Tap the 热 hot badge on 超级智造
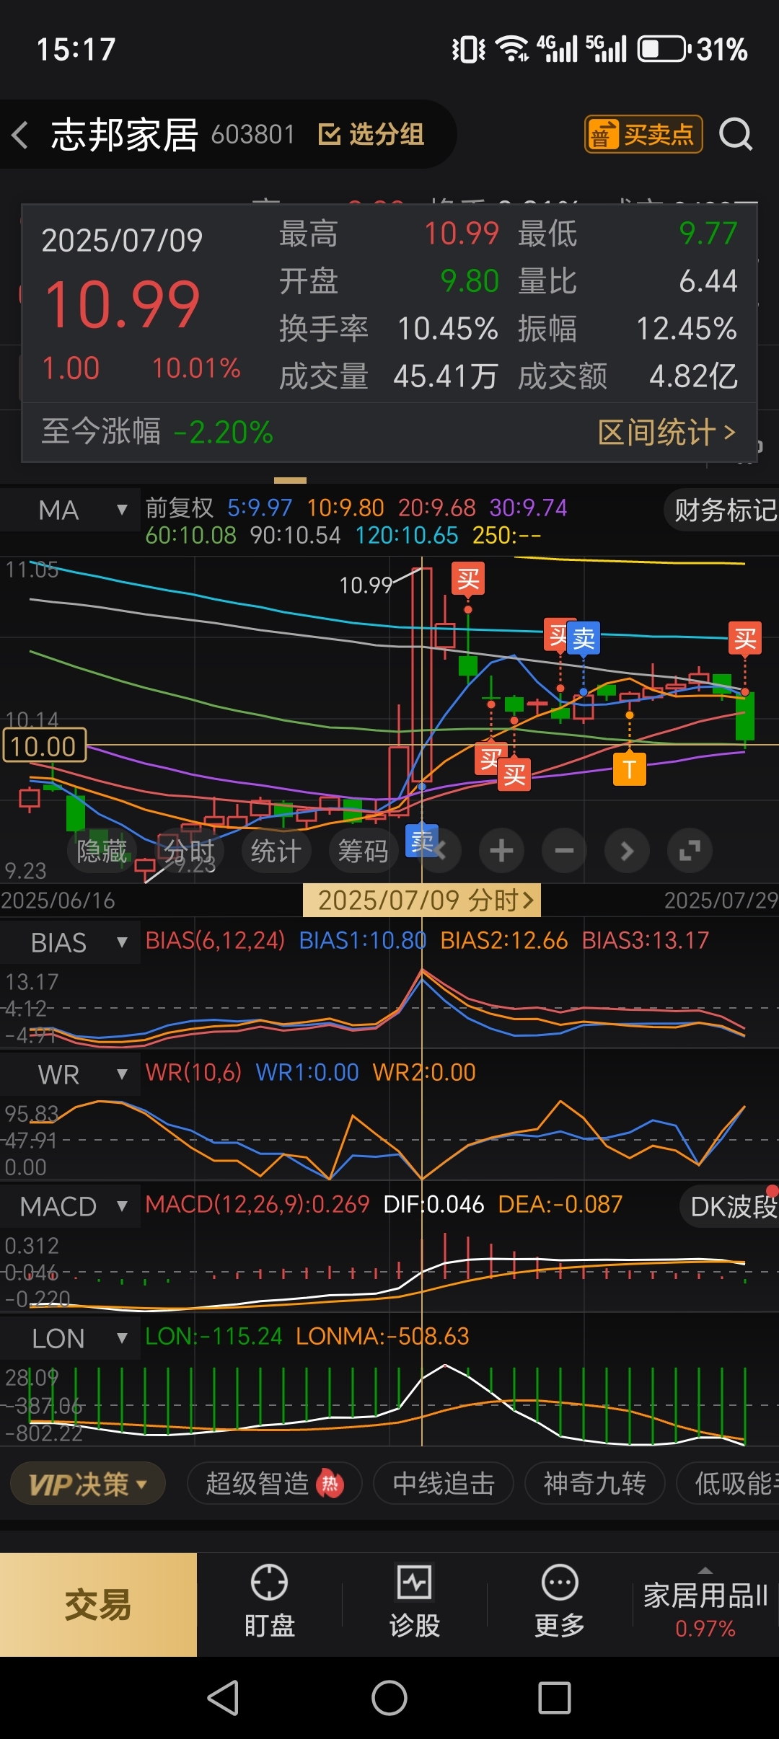This screenshot has height=1739, width=779. coord(330,1484)
